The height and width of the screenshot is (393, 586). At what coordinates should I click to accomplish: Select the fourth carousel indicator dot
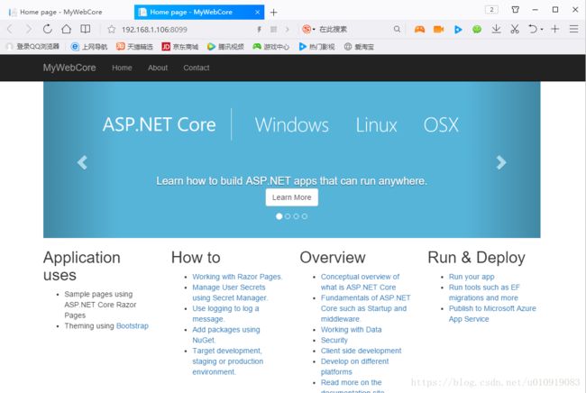tap(305, 216)
